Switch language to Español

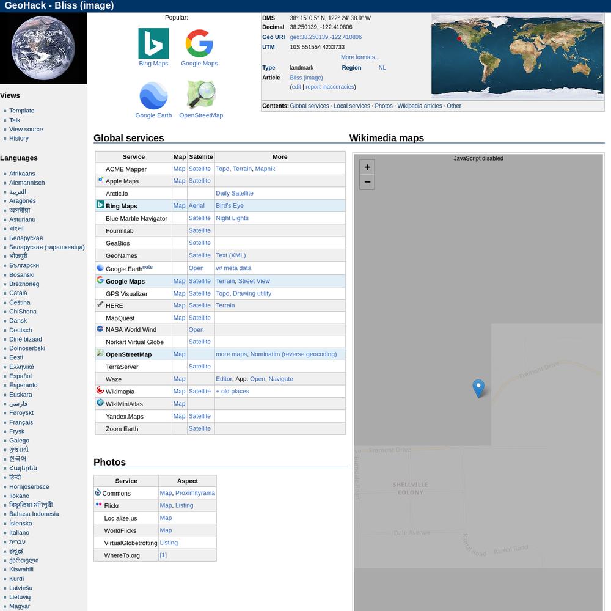[x=20, y=376]
